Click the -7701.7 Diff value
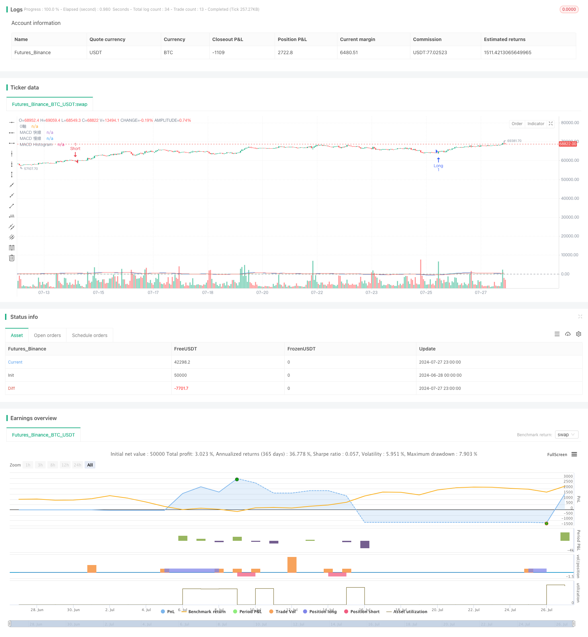This screenshot has height=637, width=588. pos(181,388)
